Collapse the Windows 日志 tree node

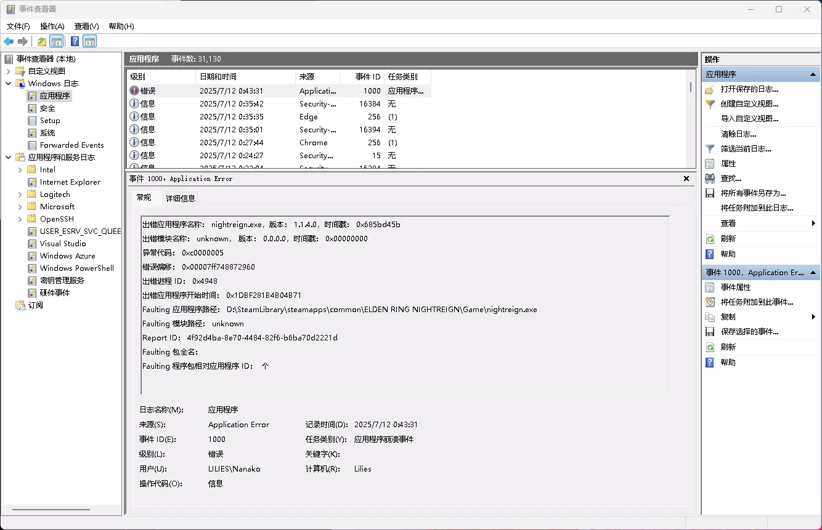pos(9,84)
